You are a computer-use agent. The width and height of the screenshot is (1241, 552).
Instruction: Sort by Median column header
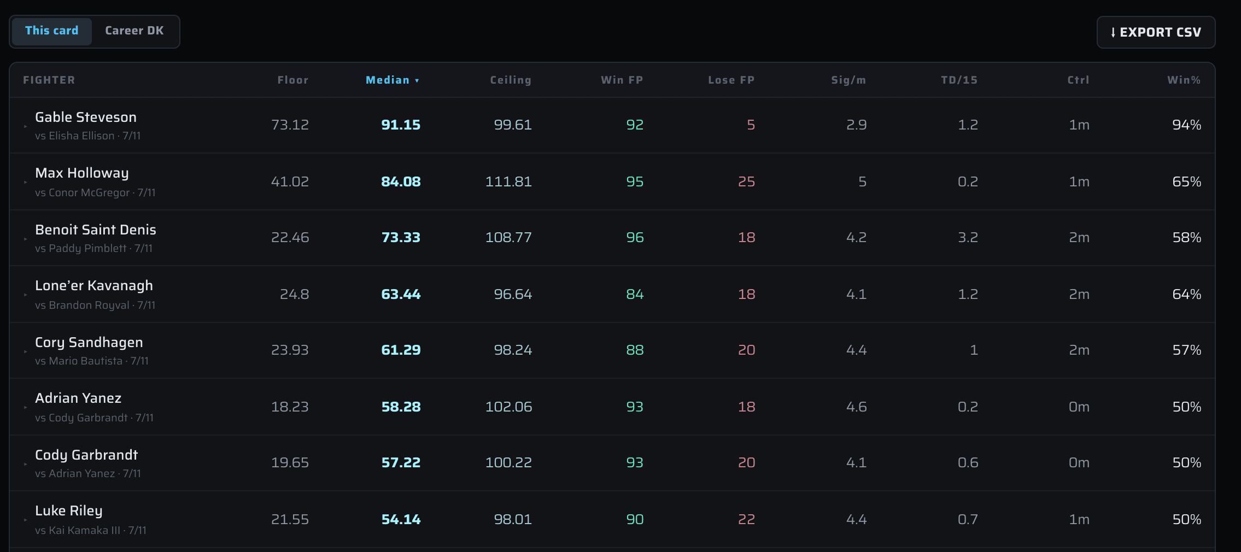point(393,80)
